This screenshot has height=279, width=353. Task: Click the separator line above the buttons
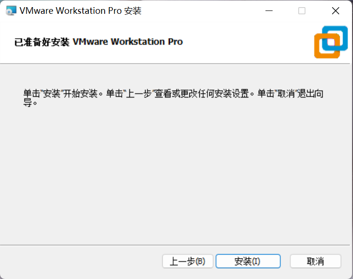pyautogui.click(x=176, y=245)
